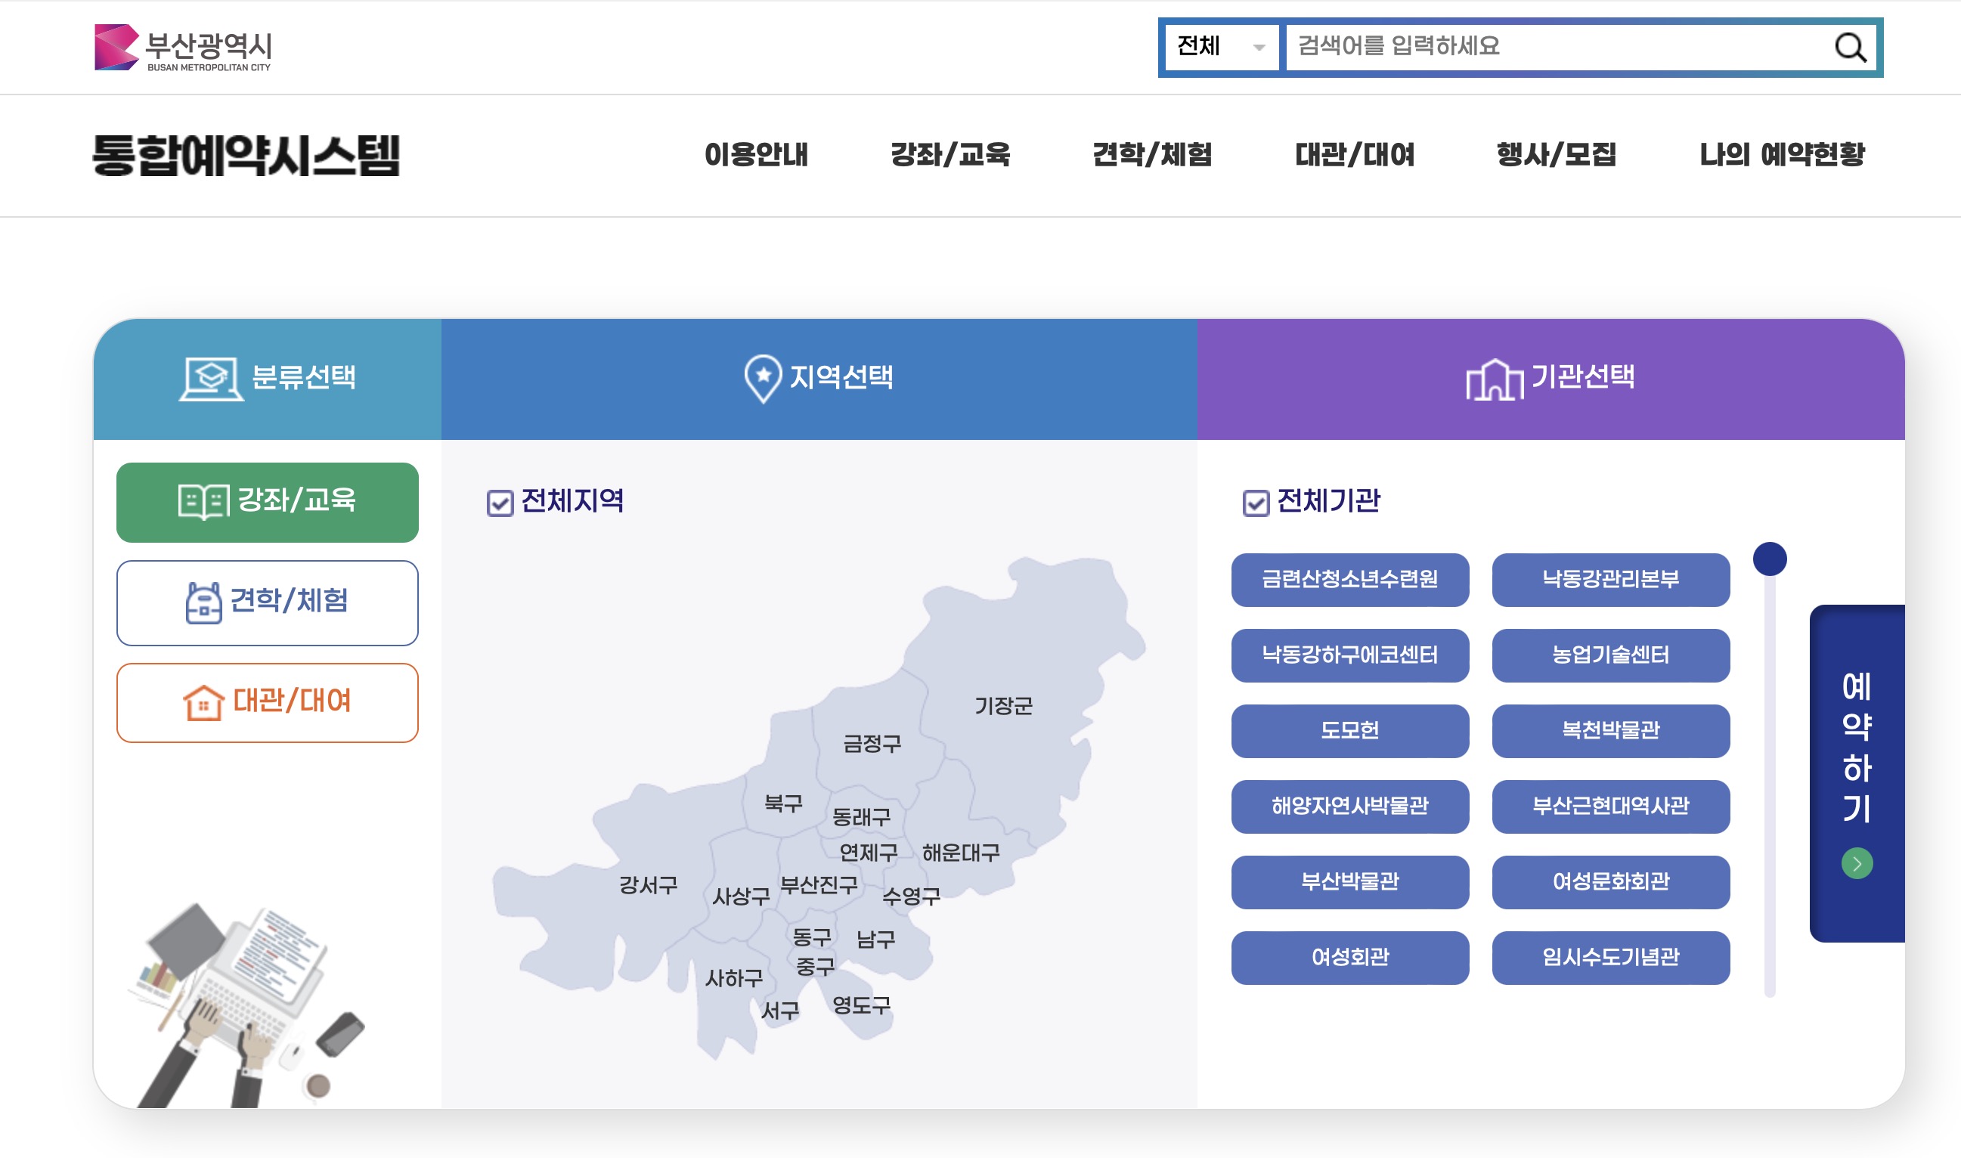Toggle the 전체기관 checkbox
Screen dimensions: 1961x1158
(x=1256, y=502)
